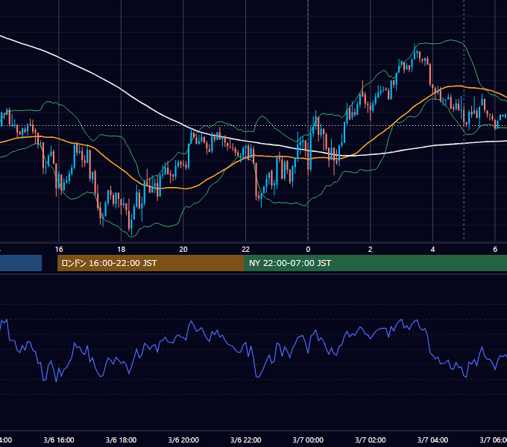Screen dimensions: 507x447
Task: Click the 3/7 00:00 time label
Action: pyautogui.click(x=308, y=440)
